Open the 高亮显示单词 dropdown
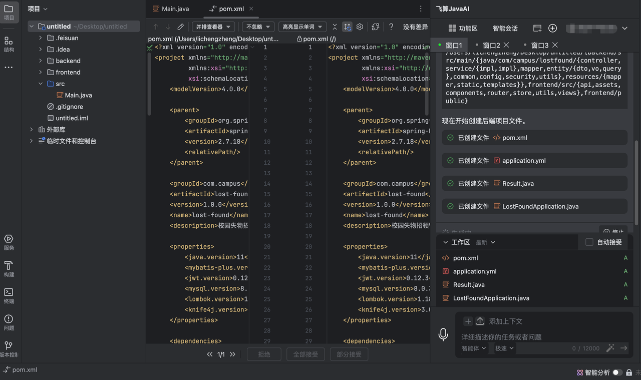Viewport: 641px width, 380px height. [302, 27]
